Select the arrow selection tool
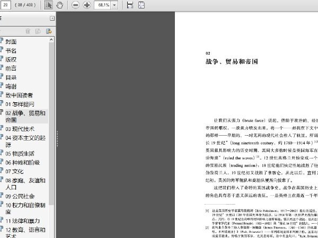The width and height of the screenshot is (318, 238). pyautogui.click(x=48, y=5)
